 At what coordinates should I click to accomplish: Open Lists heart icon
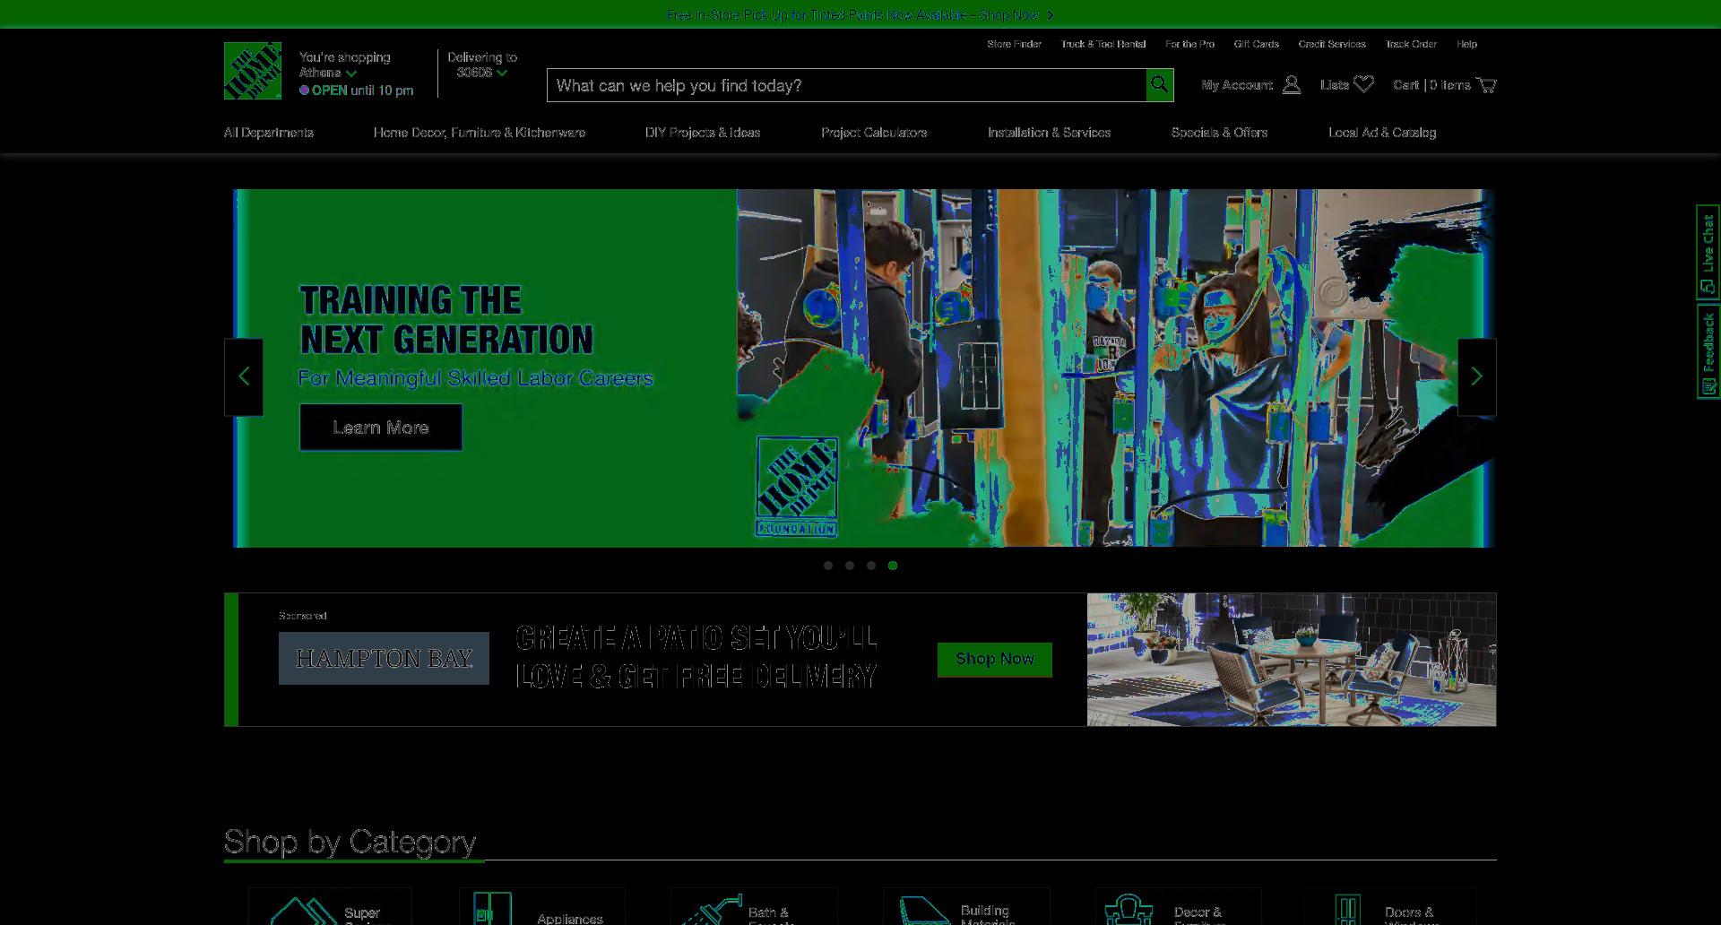click(x=1364, y=84)
